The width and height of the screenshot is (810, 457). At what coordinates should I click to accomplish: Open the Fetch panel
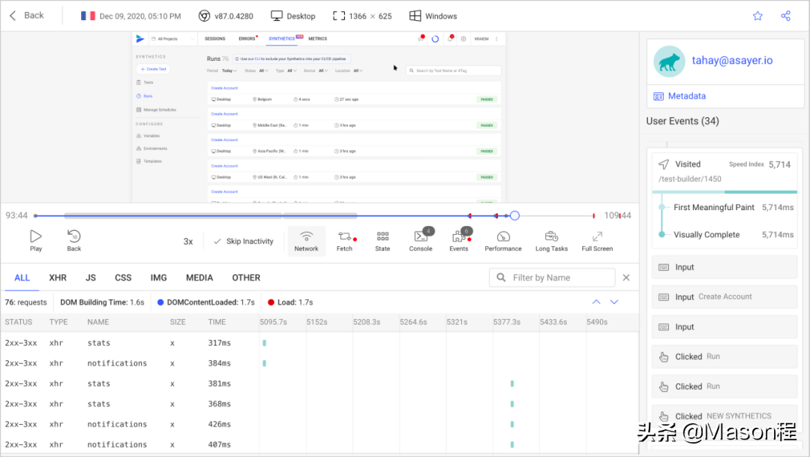pos(345,240)
